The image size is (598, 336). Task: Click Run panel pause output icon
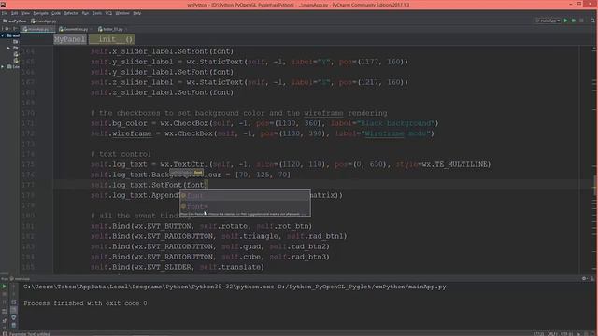click(x=5, y=302)
